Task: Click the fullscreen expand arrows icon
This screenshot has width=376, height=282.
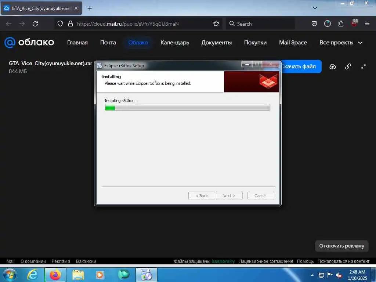Action: 364,67
